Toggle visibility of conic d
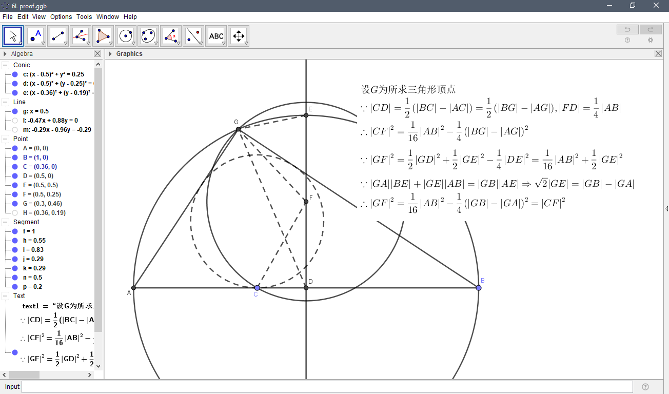669x394 pixels. pos(15,84)
